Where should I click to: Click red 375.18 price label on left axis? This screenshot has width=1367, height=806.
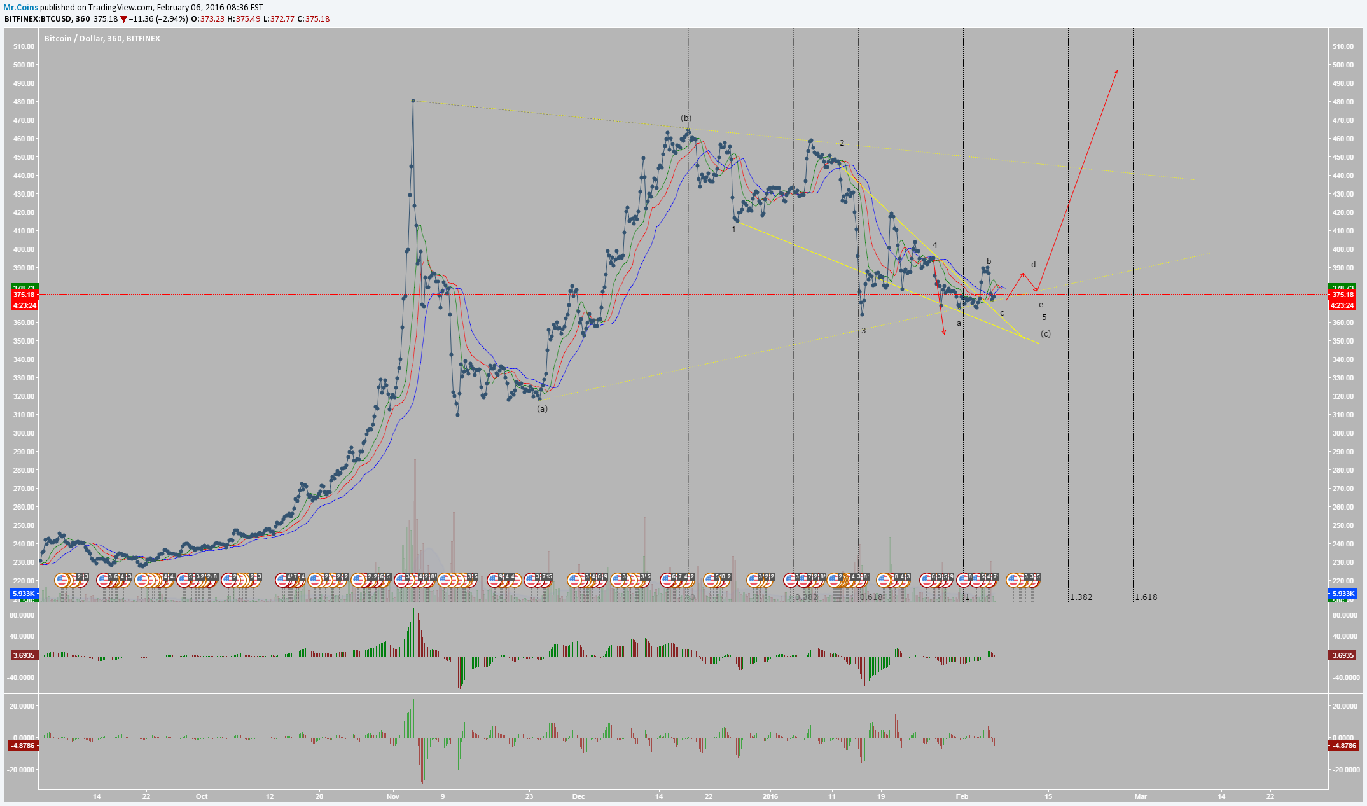[25, 295]
